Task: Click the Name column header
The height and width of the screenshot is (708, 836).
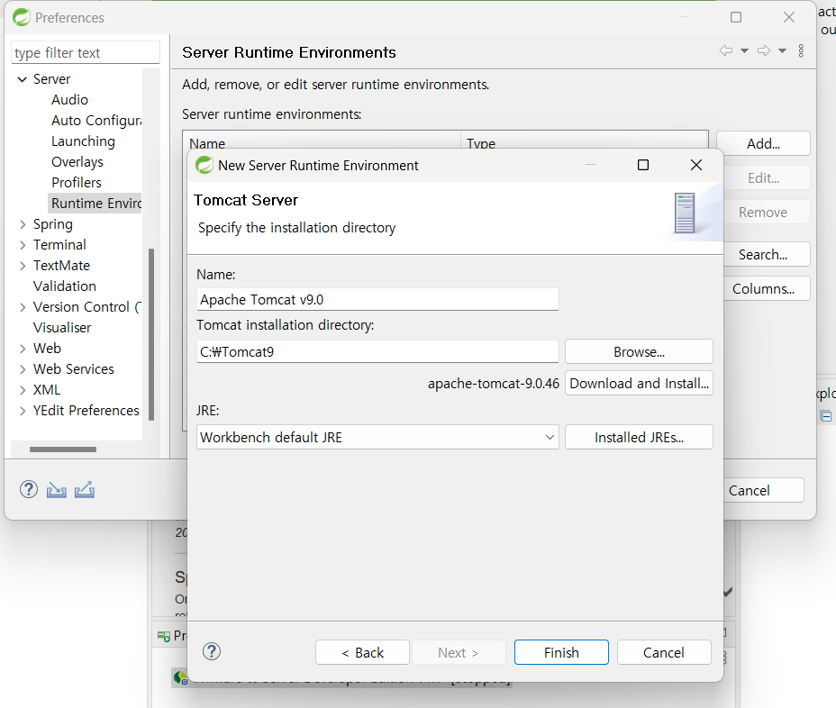Action: [322, 141]
